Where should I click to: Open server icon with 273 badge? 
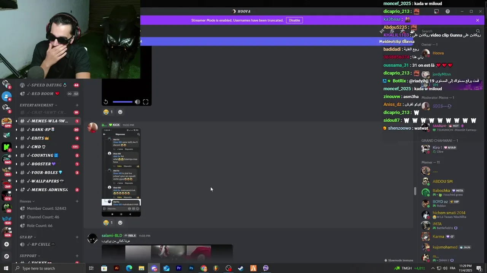coord(6,195)
